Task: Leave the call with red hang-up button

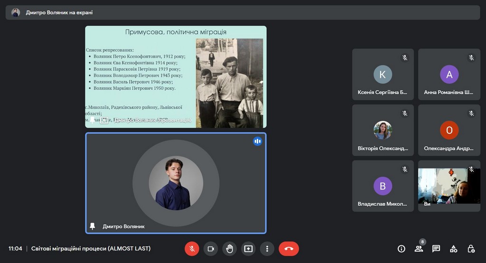Action: [289, 249]
